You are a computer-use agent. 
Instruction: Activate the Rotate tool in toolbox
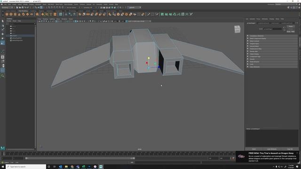tap(2, 38)
